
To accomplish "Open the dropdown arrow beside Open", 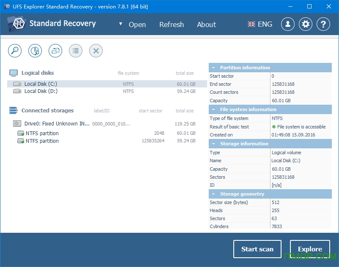I will tap(120, 24).
